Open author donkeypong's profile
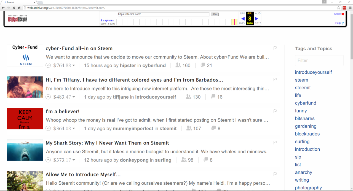This screenshot has width=353, height=191. point(134,160)
